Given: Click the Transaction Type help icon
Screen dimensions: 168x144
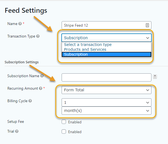Looking at the screenshot, I should (38, 36).
